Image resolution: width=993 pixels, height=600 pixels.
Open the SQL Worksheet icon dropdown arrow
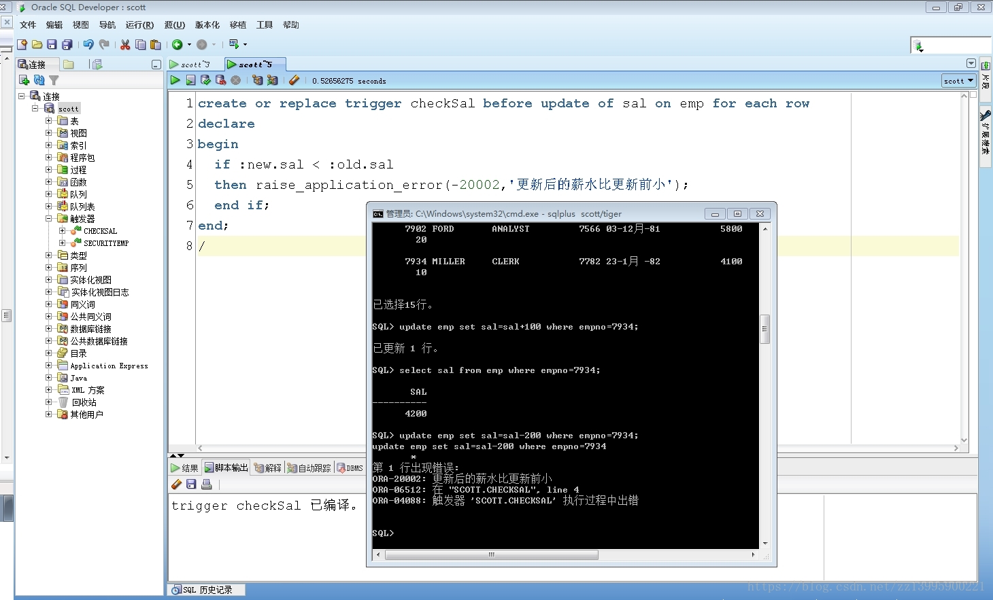pyautogui.click(x=245, y=45)
